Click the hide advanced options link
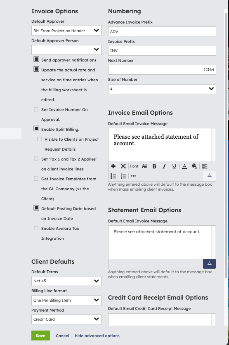This screenshot has width=229, height=345. pyautogui.click(x=97, y=336)
